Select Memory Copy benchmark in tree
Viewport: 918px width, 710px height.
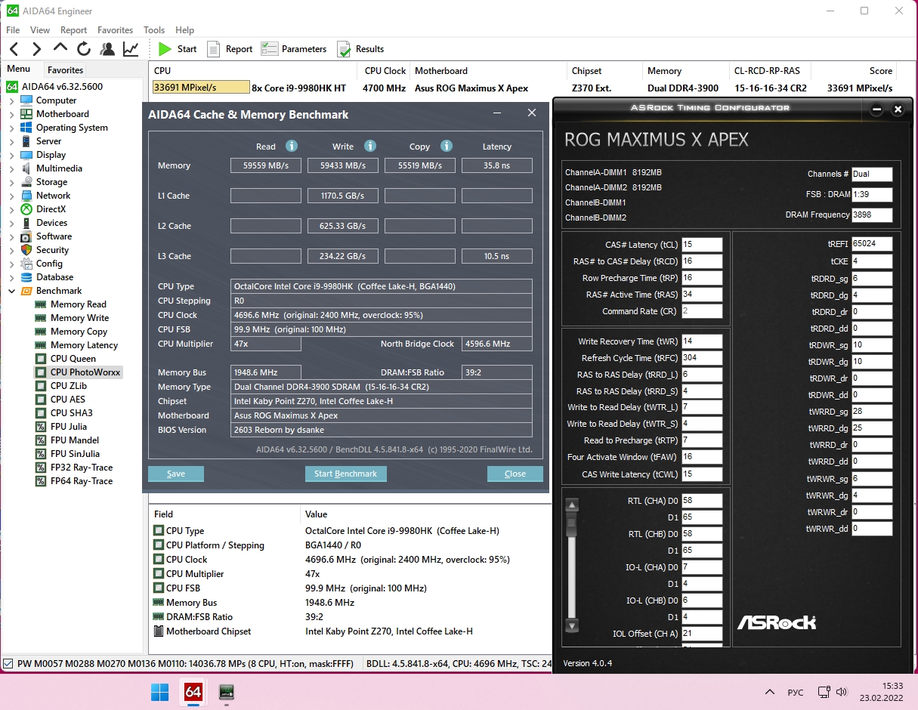[x=79, y=332]
